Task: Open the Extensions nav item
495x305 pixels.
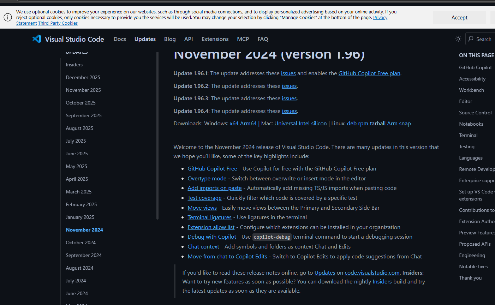Action: 215,39
